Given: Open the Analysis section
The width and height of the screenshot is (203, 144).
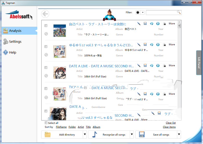Looking at the screenshot, I should [20, 31].
